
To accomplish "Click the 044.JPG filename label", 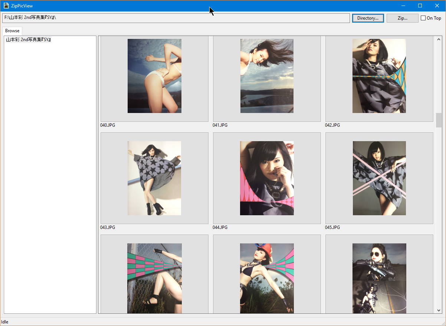I will pos(220,227).
